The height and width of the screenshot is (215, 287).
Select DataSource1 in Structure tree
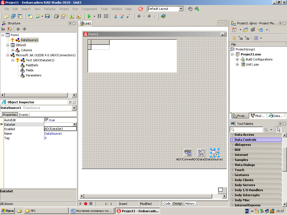[x=29, y=40]
